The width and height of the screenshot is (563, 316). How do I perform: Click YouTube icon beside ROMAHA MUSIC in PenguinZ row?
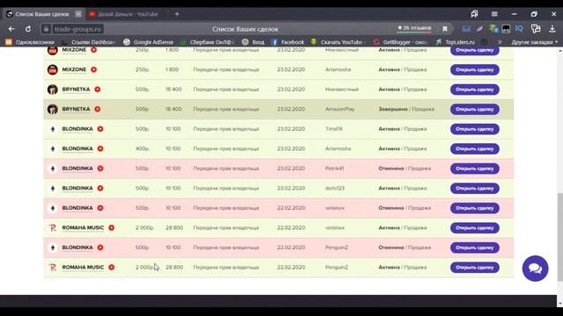click(x=112, y=267)
